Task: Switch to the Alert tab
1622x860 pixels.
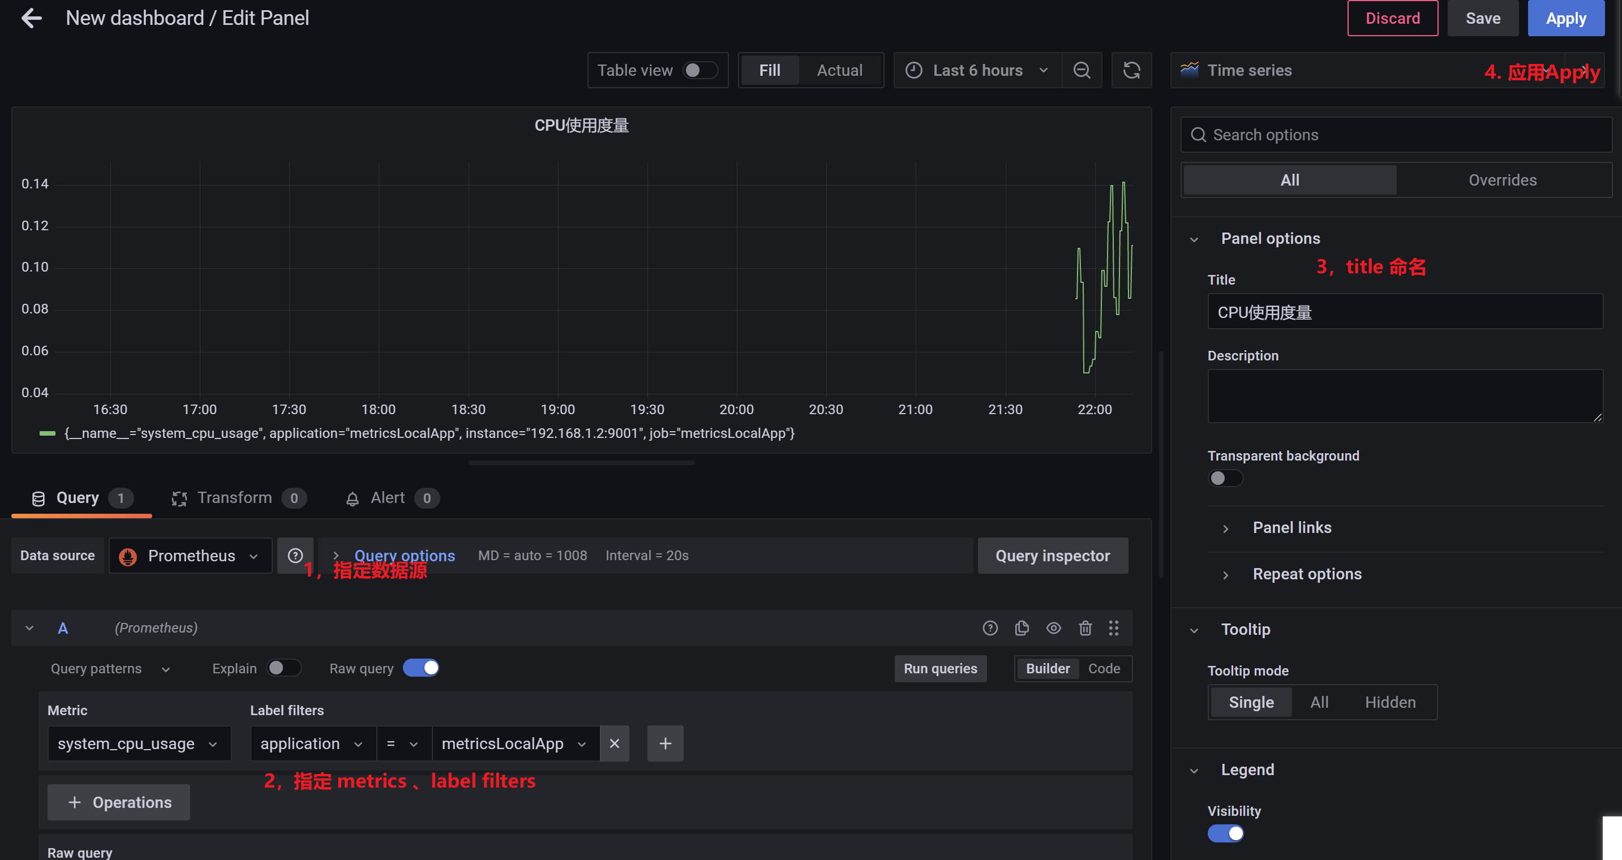Action: click(392, 498)
